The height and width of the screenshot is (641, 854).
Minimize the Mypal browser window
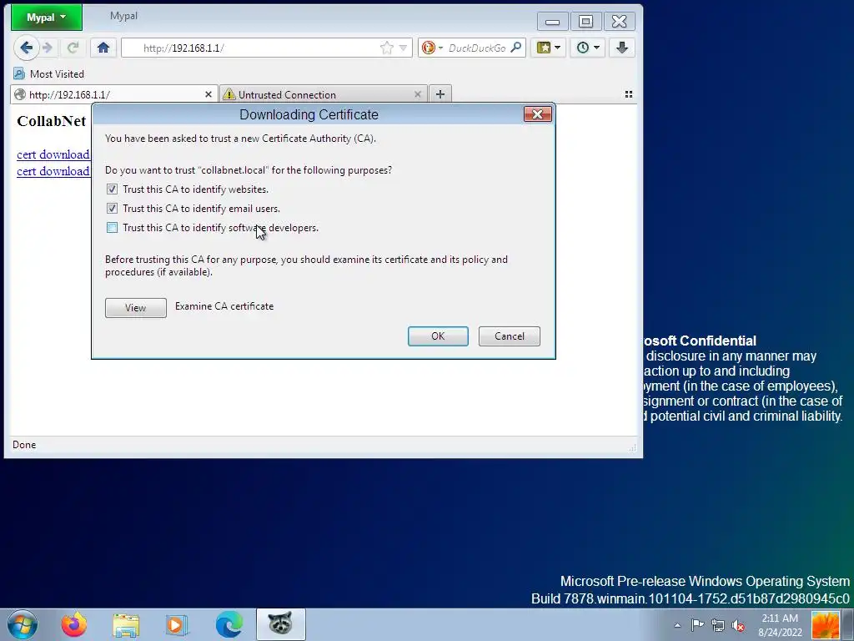point(552,22)
